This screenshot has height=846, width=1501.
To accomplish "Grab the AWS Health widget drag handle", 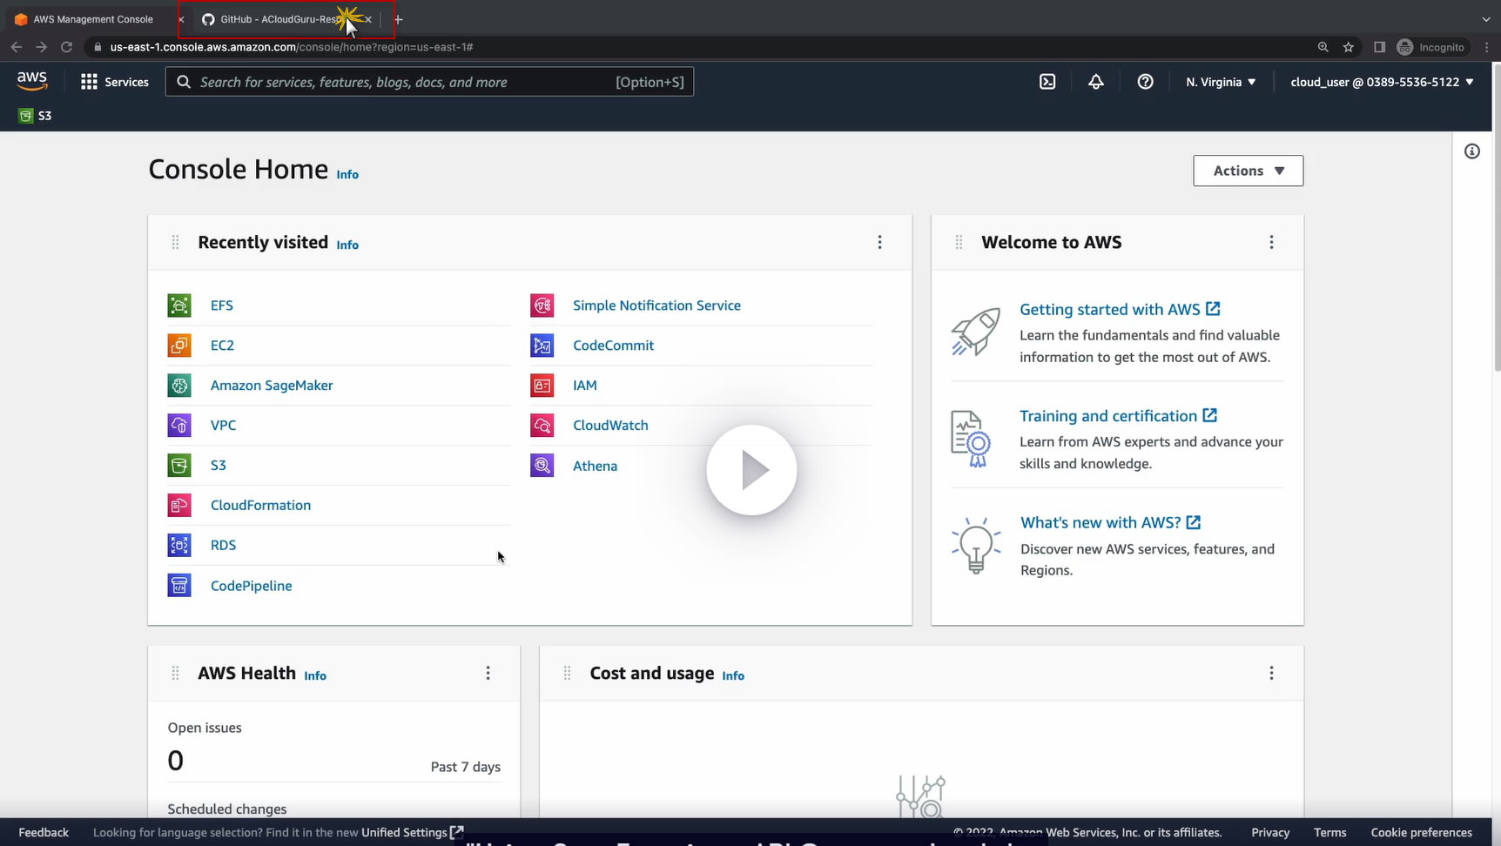I will (x=175, y=673).
